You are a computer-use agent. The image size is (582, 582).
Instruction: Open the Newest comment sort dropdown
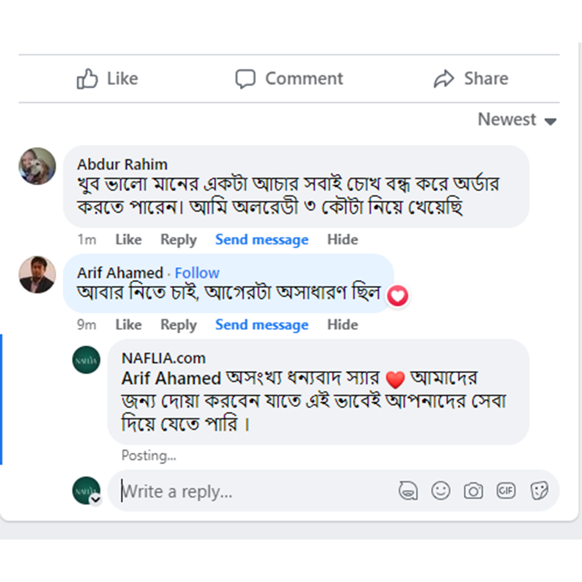tap(517, 120)
